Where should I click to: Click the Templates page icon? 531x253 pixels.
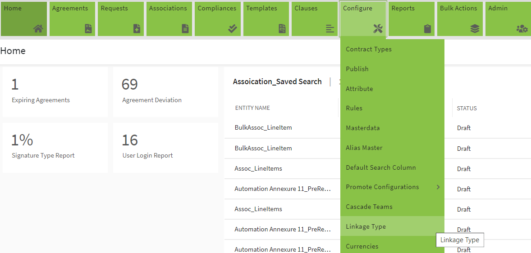[x=282, y=29]
